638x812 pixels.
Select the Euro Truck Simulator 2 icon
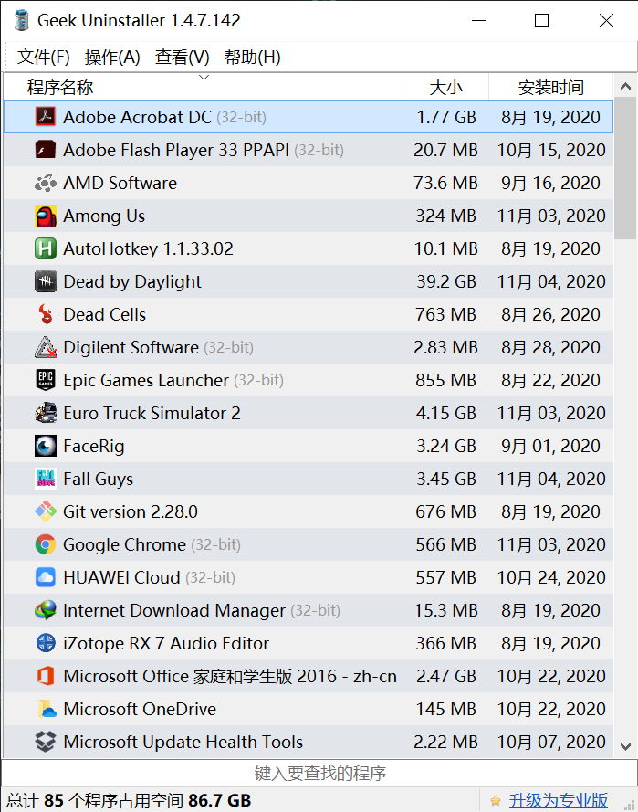pyautogui.click(x=46, y=413)
